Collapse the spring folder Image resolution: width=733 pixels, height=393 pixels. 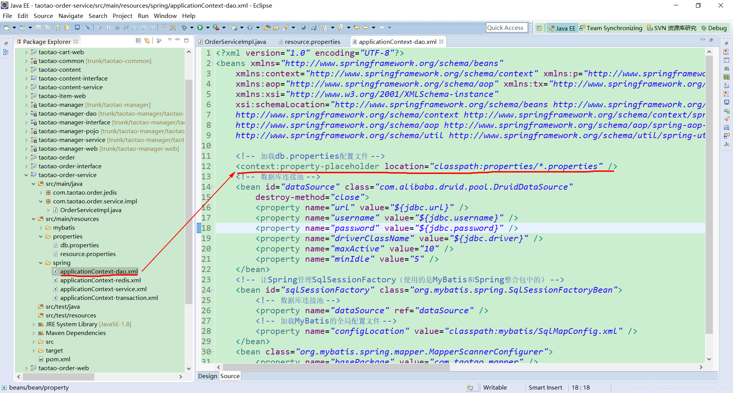click(x=40, y=263)
